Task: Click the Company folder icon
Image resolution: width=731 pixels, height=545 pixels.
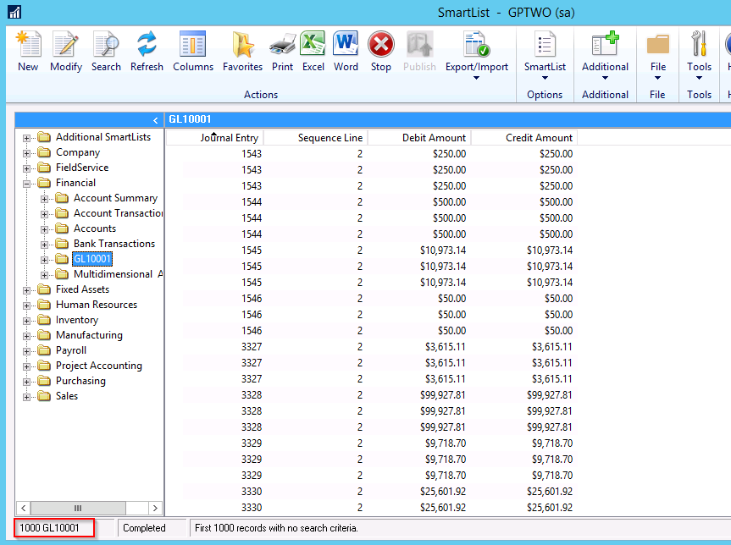Action: 44,152
